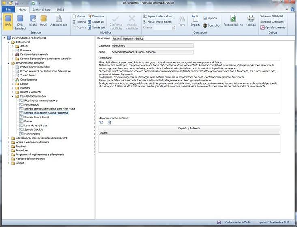The image size is (297, 227).
Task: Collapse the Fasi del ciclo lavorativo node
Action: tap(13, 96)
